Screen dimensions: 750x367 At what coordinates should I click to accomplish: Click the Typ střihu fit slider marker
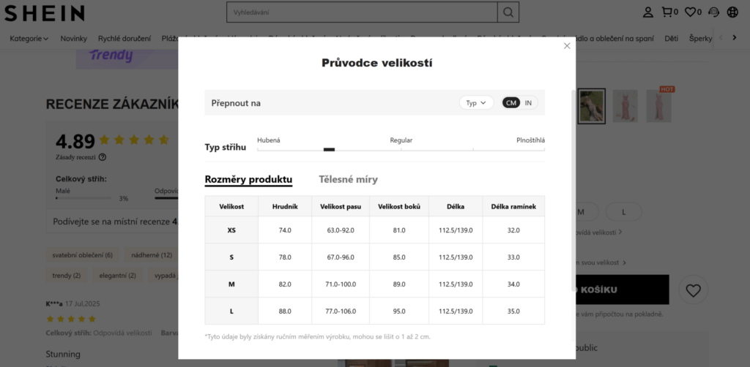click(x=329, y=149)
